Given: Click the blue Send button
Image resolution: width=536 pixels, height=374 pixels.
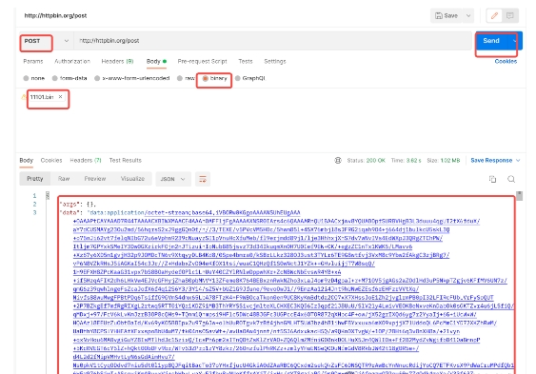Looking at the screenshot, I should coord(491,41).
